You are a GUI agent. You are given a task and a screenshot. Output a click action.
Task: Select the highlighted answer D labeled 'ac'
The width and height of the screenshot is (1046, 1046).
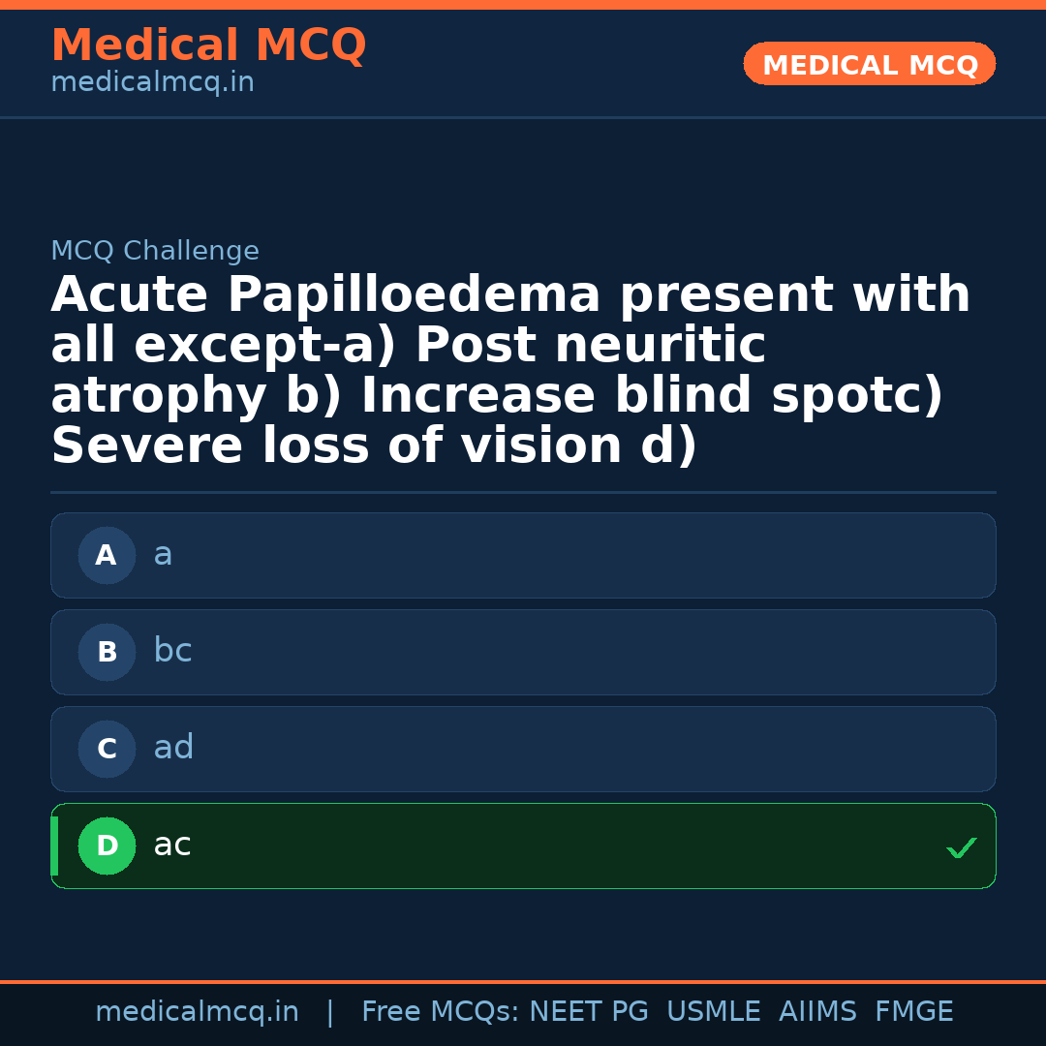coord(523,846)
